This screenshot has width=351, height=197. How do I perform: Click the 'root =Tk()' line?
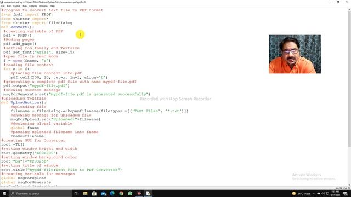(13, 144)
